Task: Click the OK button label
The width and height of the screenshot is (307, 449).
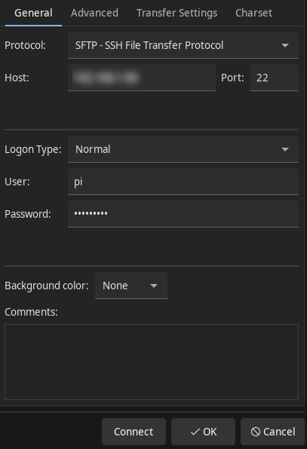Action: 210,432
